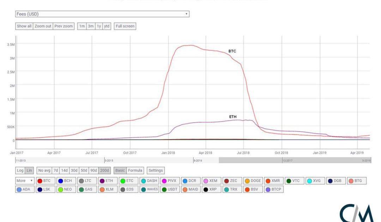Expand the More coins dropdown

click(x=24, y=181)
